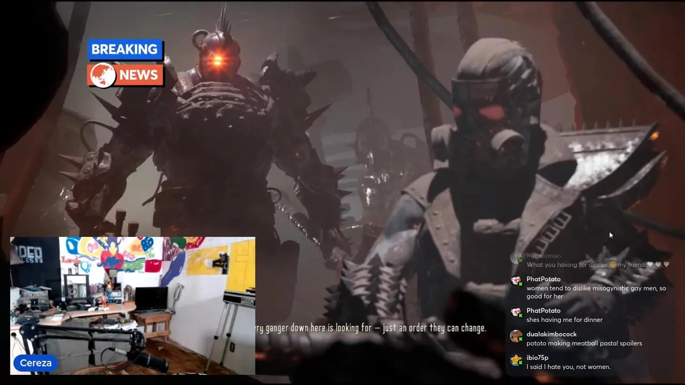
Task: Click the Breaking News globe icon
Action: tap(103, 75)
